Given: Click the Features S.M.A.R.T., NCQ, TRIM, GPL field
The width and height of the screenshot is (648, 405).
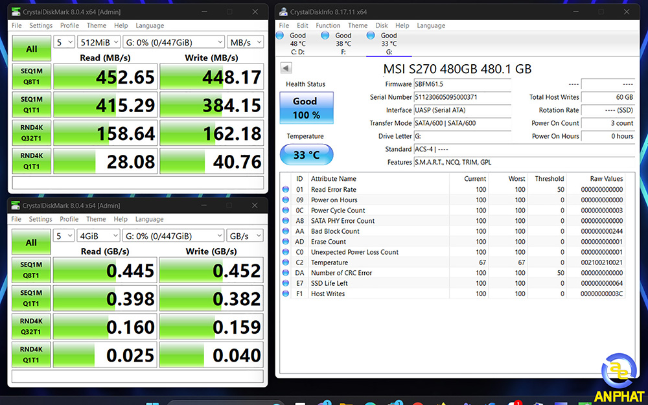Looking at the screenshot, I should tap(524, 162).
